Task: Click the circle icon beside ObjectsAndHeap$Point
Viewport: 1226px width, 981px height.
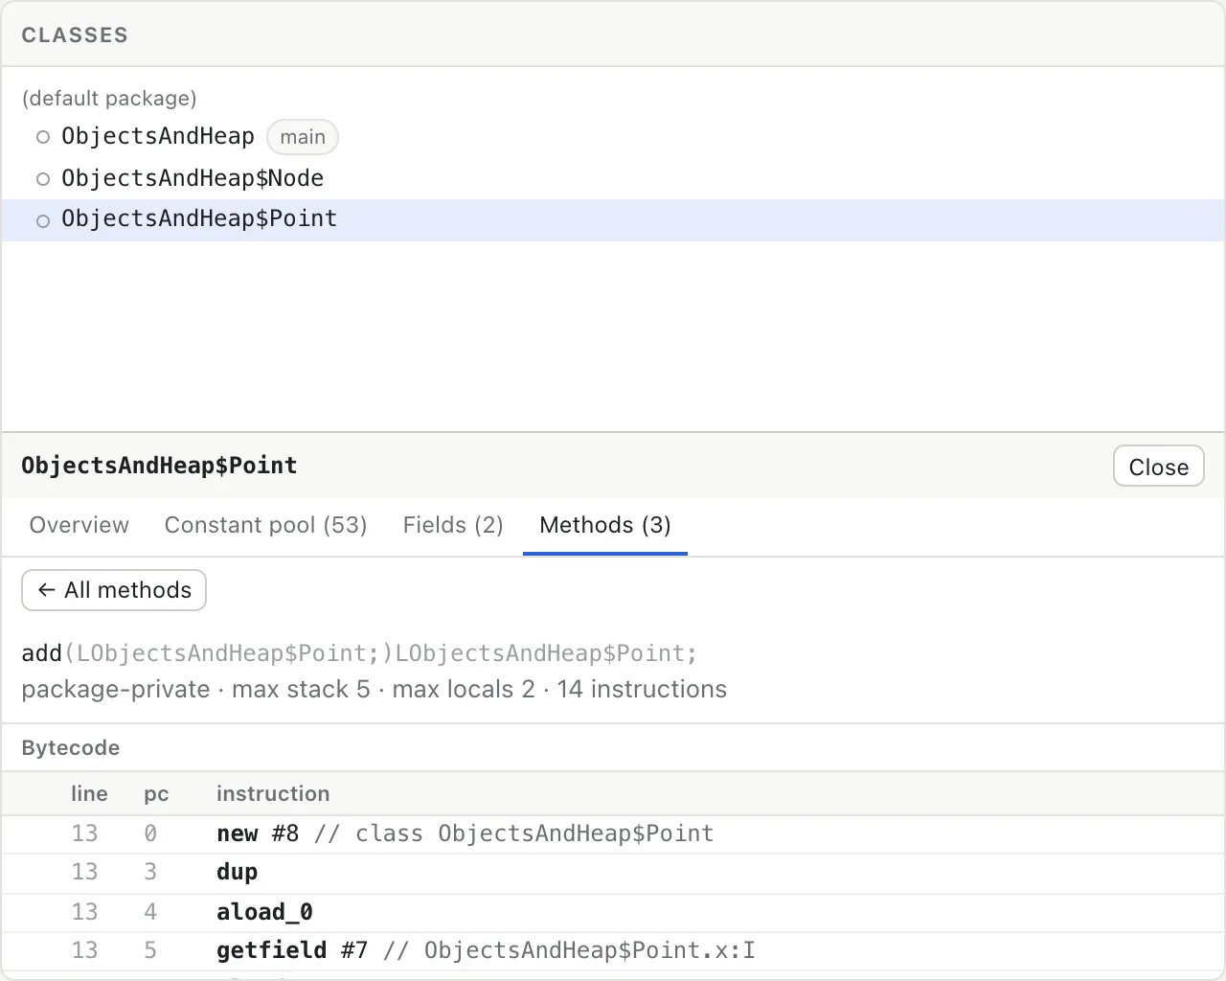Action: (43, 221)
